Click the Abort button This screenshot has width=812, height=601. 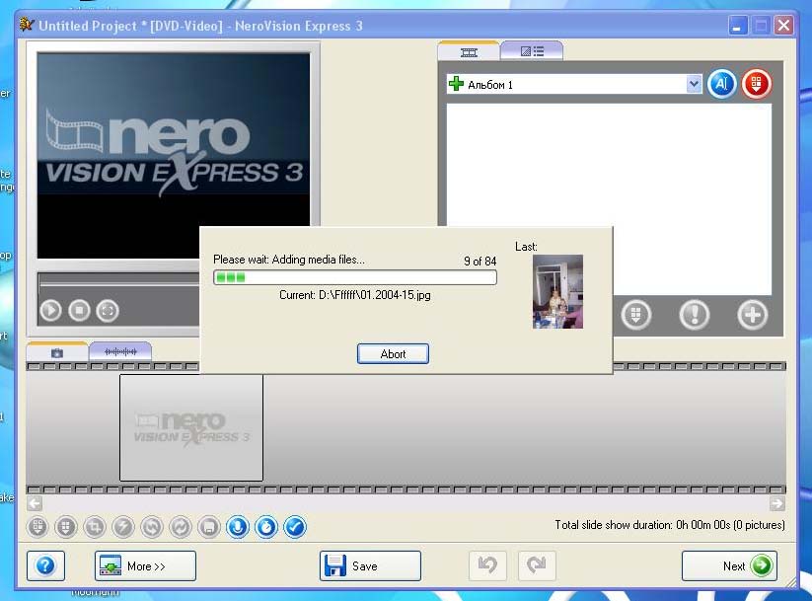(393, 354)
